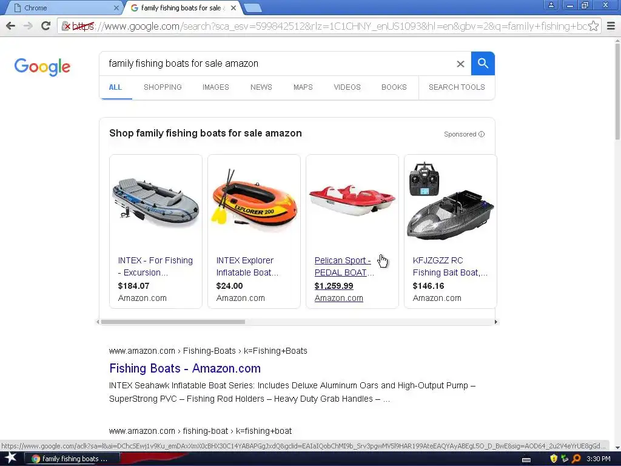Click the system tray shield icon
This screenshot has width=621, height=466.
[554, 459]
